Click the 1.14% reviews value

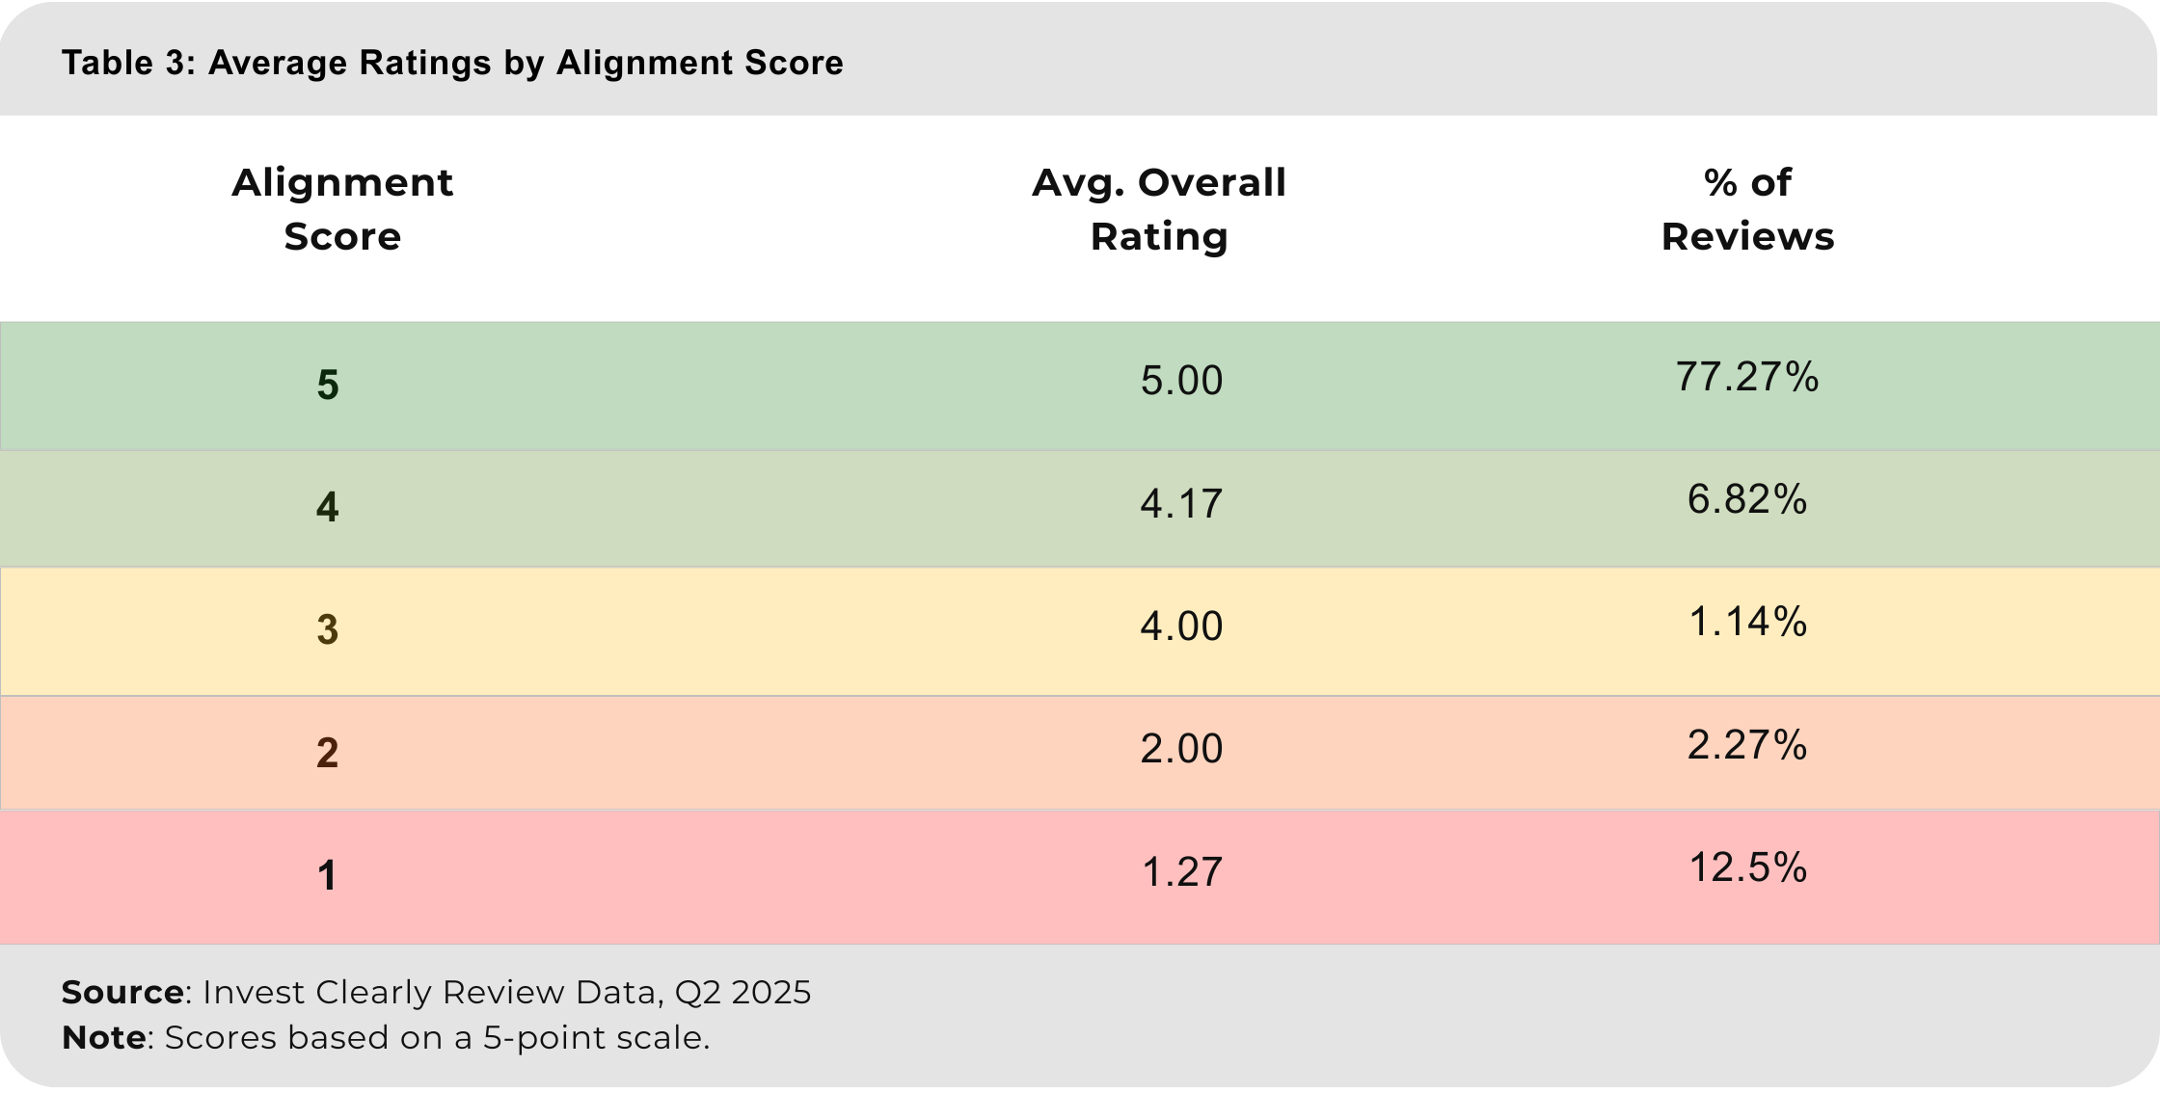pyautogui.click(x=1747, y=622)
